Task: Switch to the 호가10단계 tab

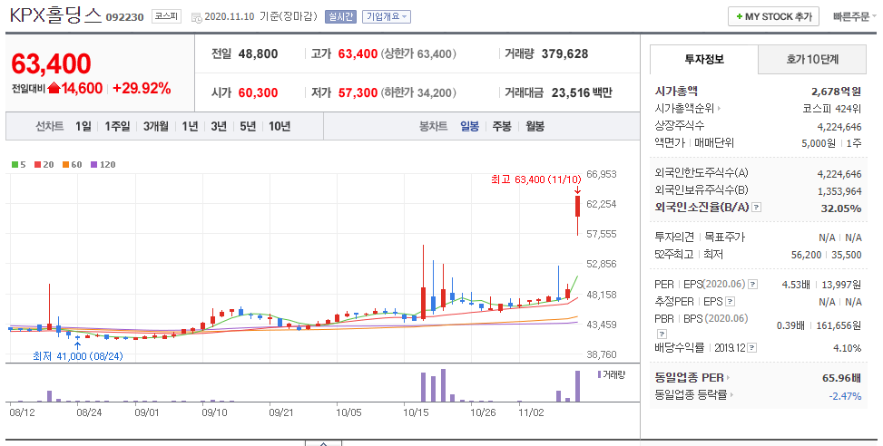Action: [x=812, y=59]
